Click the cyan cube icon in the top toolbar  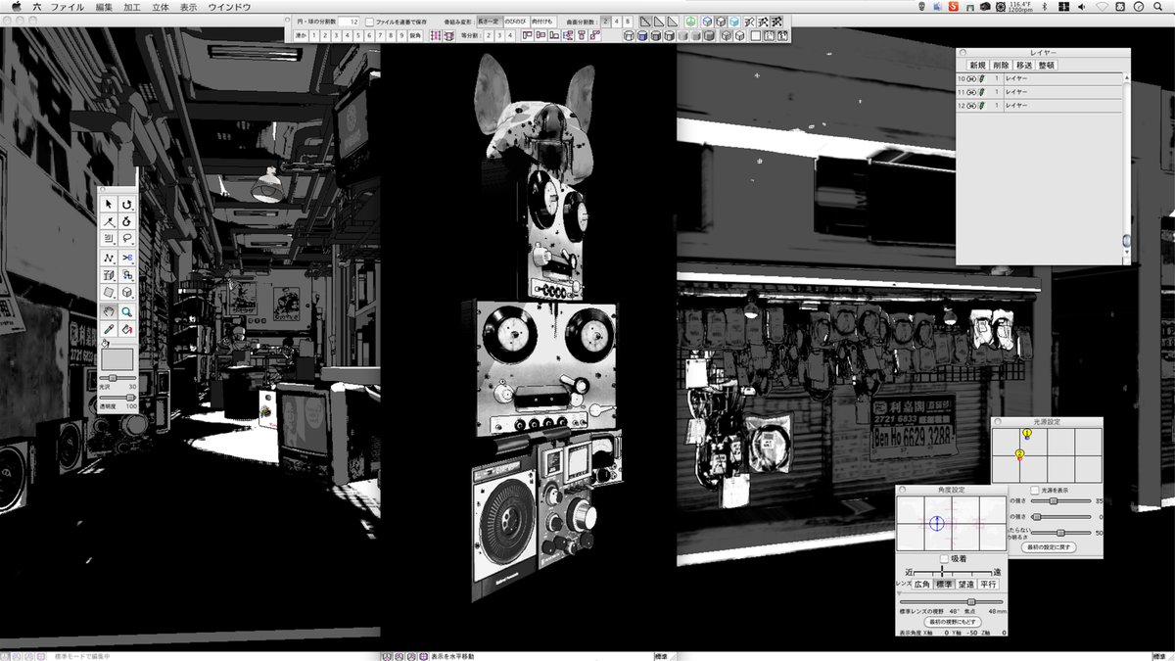pyautogui.click(x=735, y=21)
